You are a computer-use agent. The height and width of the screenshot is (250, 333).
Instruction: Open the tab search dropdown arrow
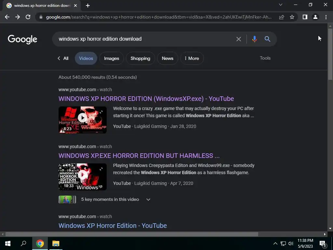click(x=281, y=5)
